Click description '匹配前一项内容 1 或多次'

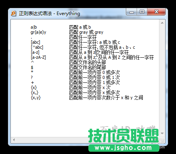tap(95, 82)
